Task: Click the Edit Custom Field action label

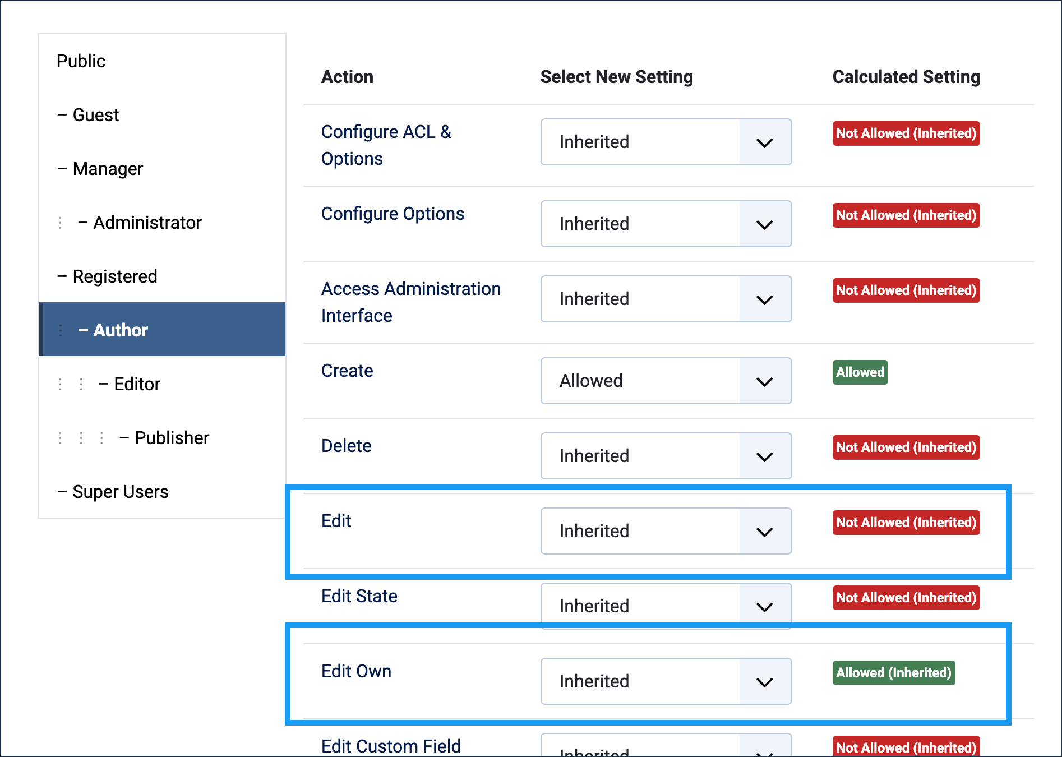Action: [391, 746]
